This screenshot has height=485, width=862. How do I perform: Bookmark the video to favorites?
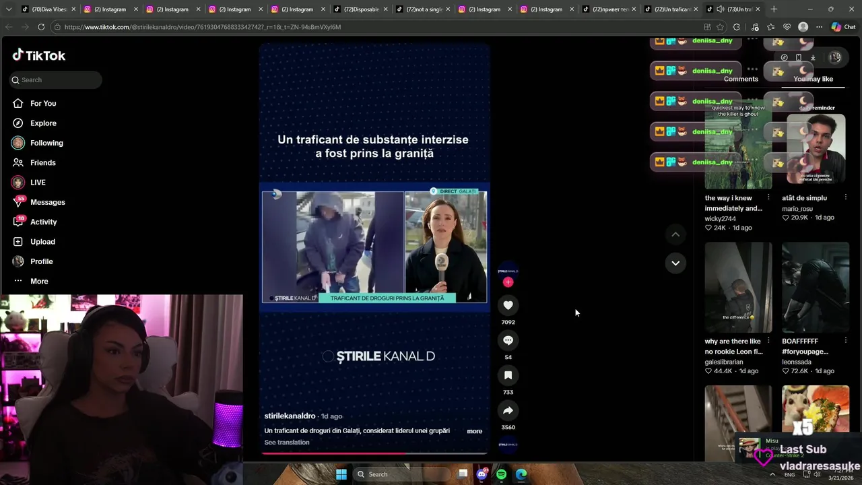tap(508, 375)
